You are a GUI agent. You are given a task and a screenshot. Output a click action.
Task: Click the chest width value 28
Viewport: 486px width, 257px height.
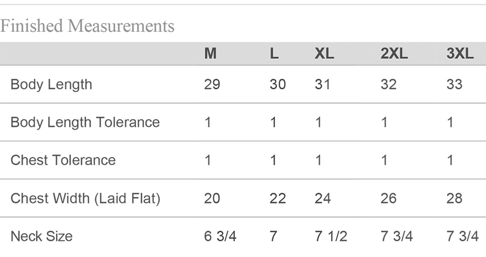[454, 198]
